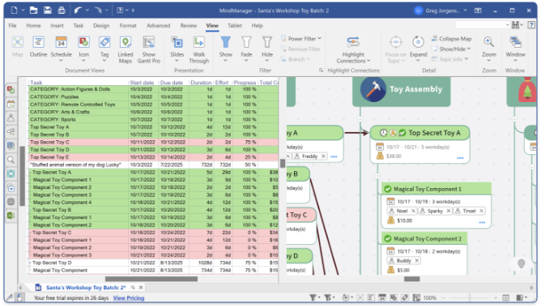Open the Linked Maps view
541x308 pixels.
(x=126, y=49)
